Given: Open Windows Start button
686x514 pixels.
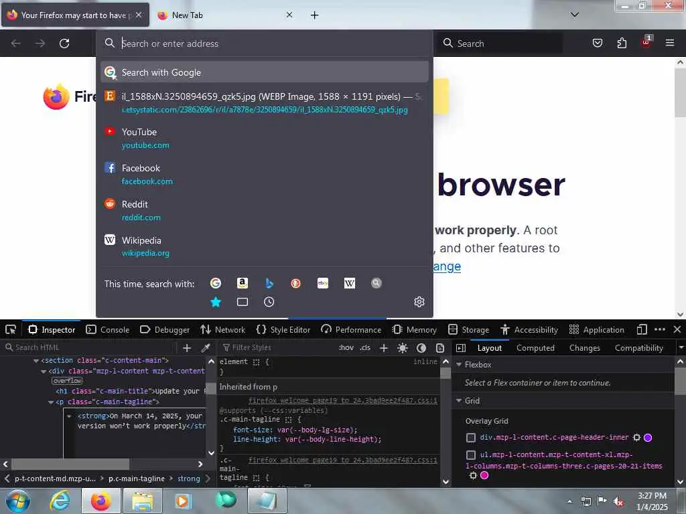Looking at the screenshot, I should 17,501.
